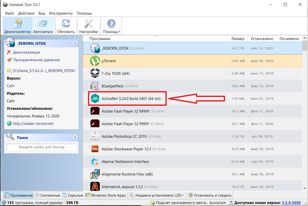Sort by Установлено column header
Image resolution: width=308 pixels, height=206 pixels.
(x=262, y=39)
